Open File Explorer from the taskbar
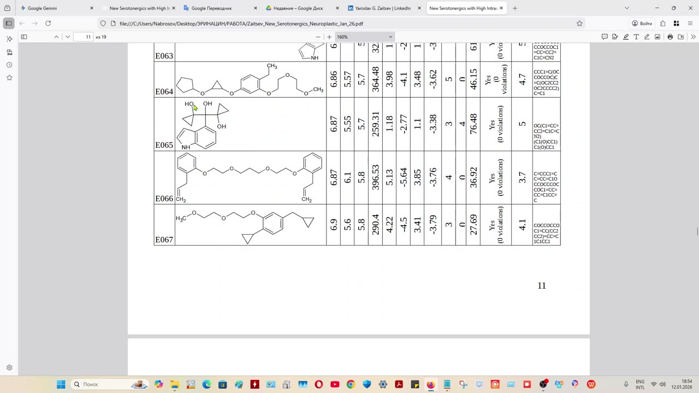Viewport: 699px width, 393px height. [x=174, y=384]
